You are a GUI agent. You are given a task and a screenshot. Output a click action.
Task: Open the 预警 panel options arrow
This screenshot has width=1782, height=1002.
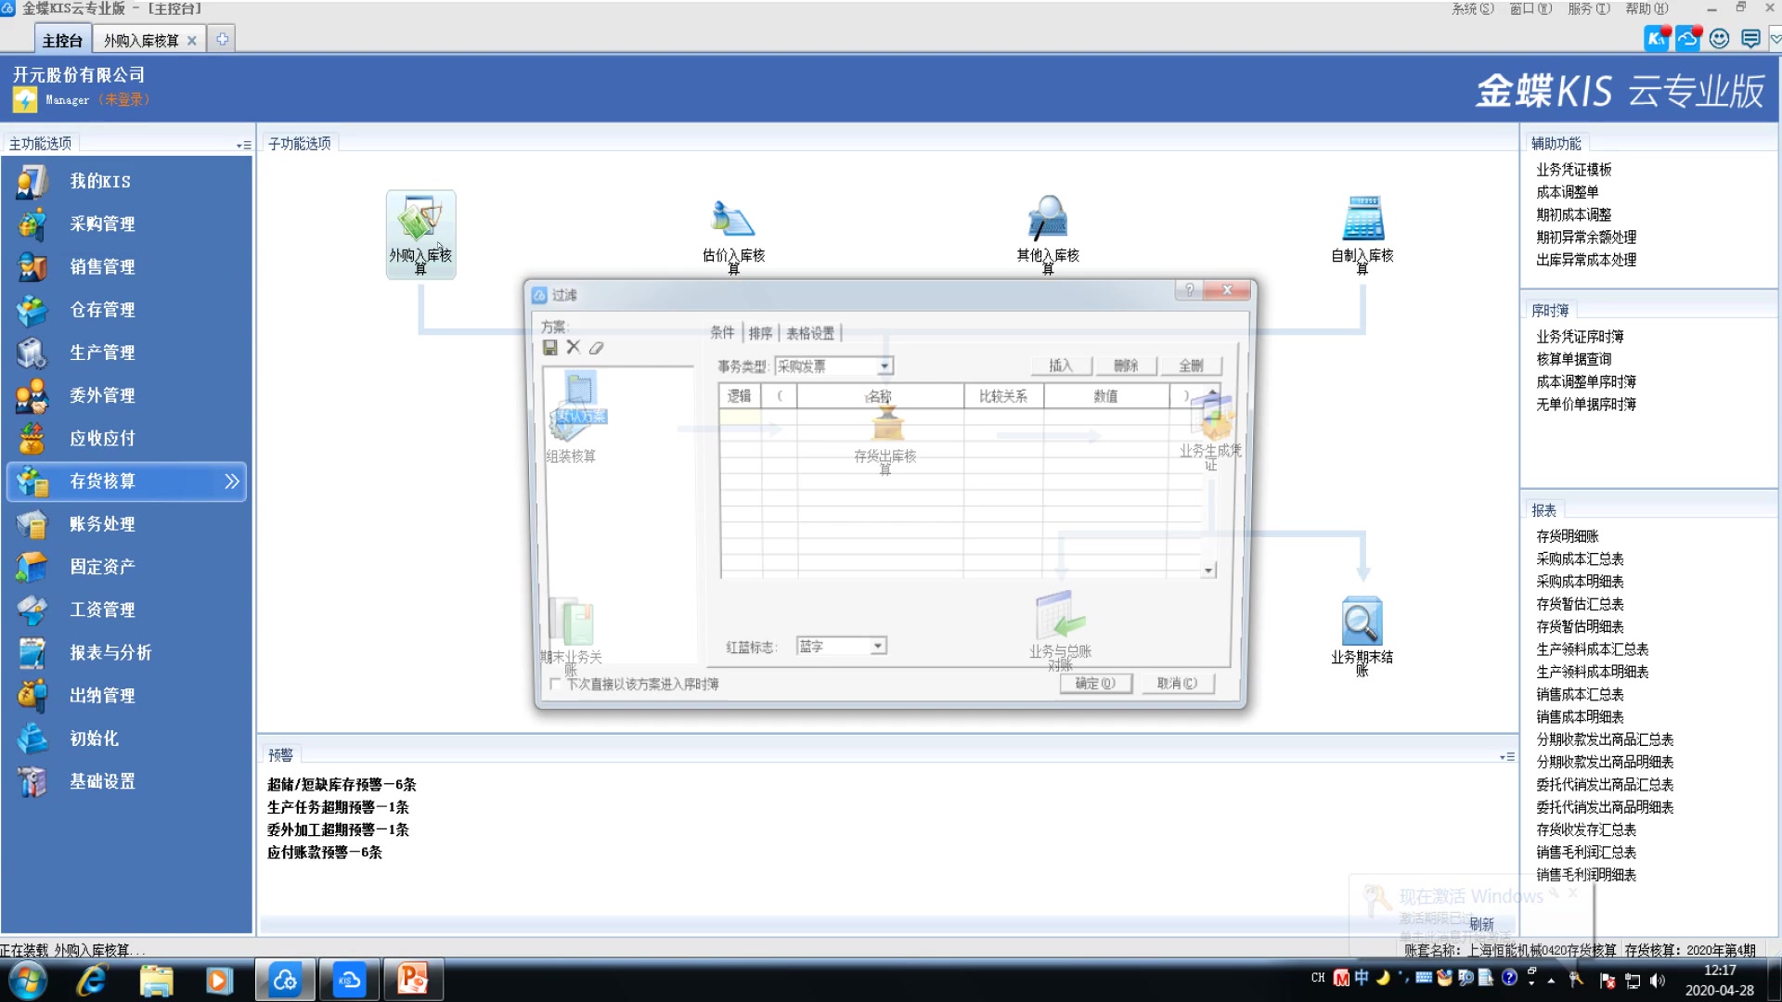pyautogui.click(x=1506, y=757)
